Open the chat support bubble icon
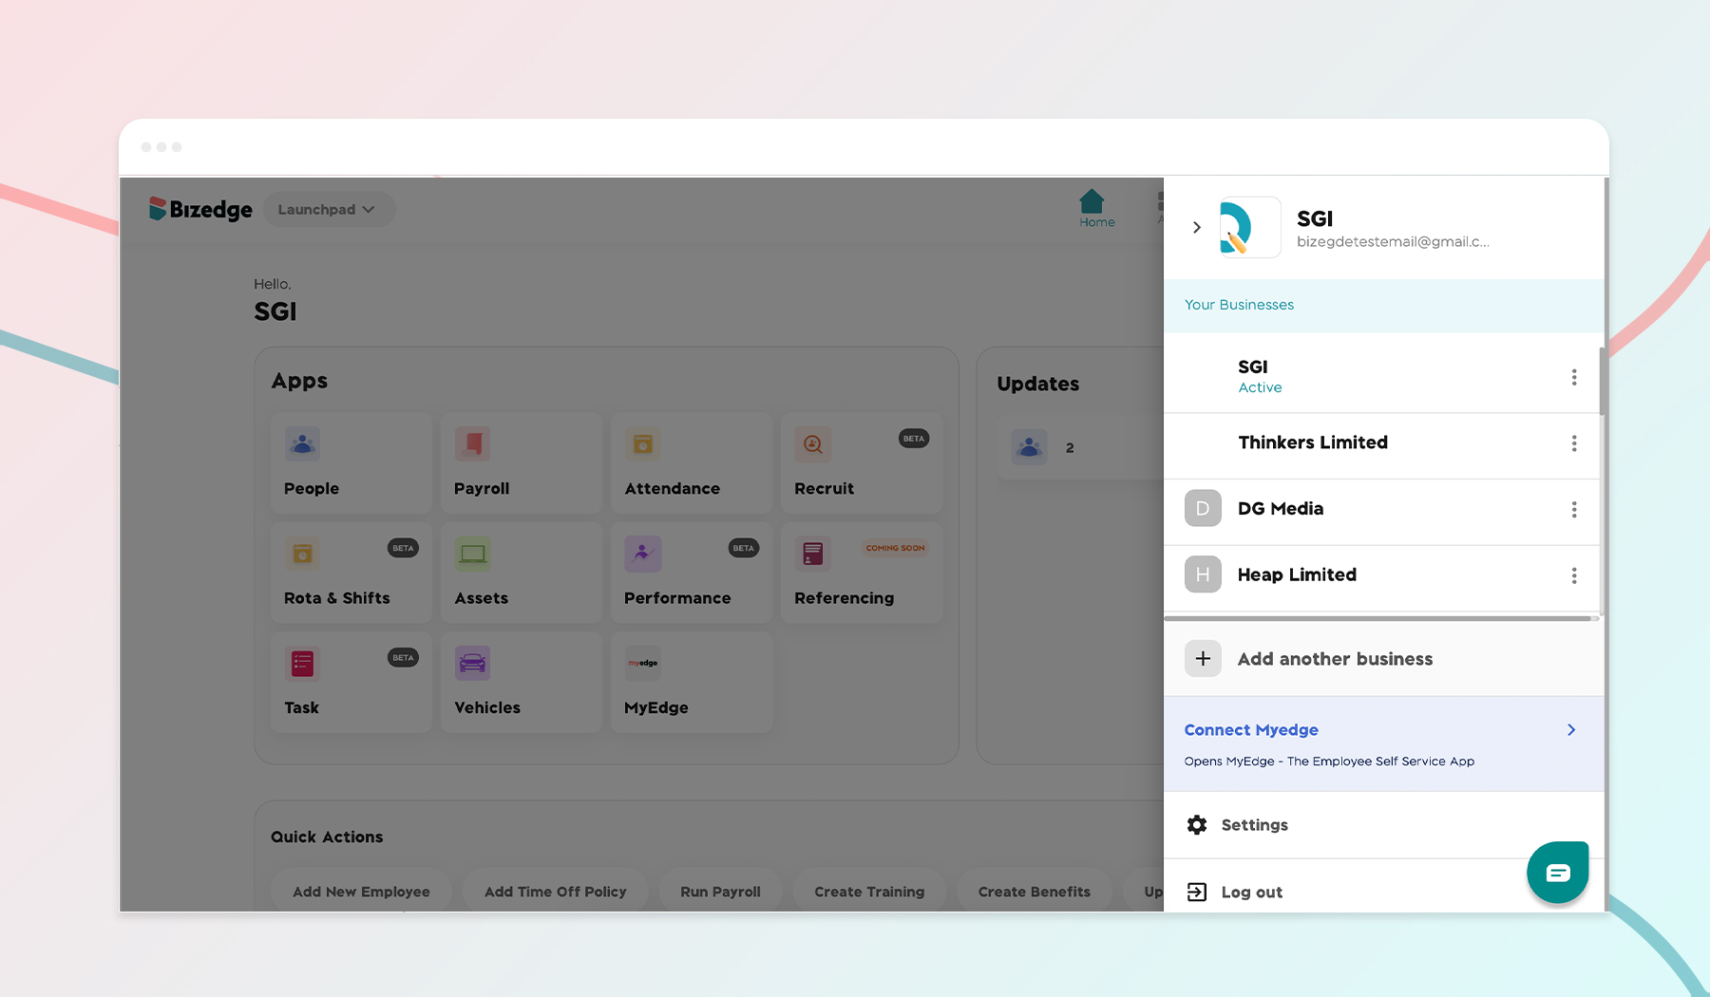This screenshot has height=997, width=1710. point(1557,873)
